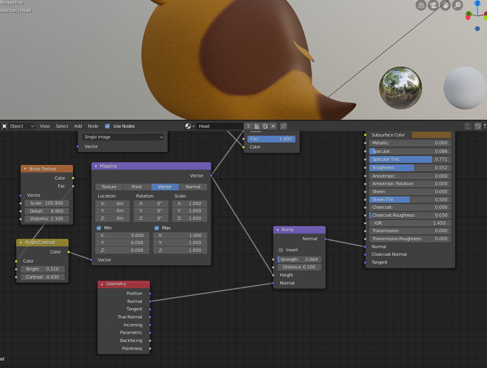Click the Clearcoat Roughness slider

click(410, 215)
